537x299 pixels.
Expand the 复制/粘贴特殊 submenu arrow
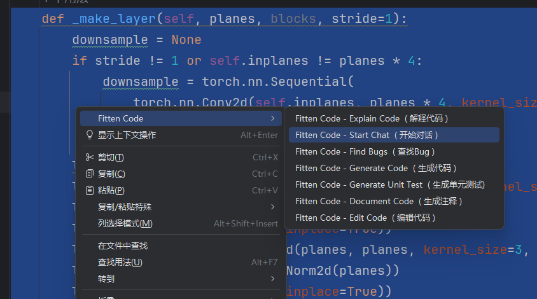[272, 207]
